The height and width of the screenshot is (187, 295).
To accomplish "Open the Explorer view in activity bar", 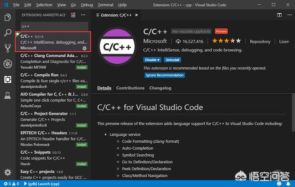I will [x=7, y=18].
